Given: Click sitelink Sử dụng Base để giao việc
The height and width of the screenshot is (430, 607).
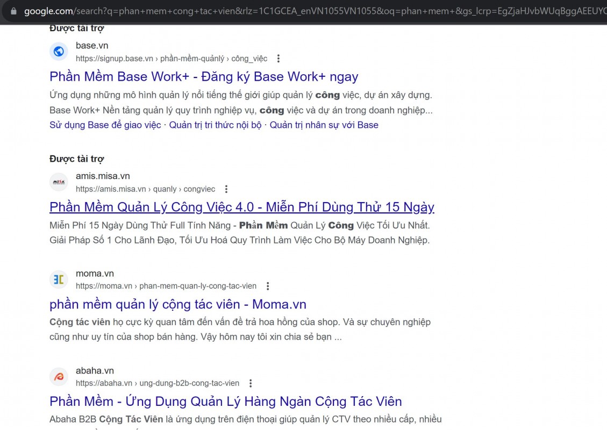Looking at the screenshot, I should (105, 125).
